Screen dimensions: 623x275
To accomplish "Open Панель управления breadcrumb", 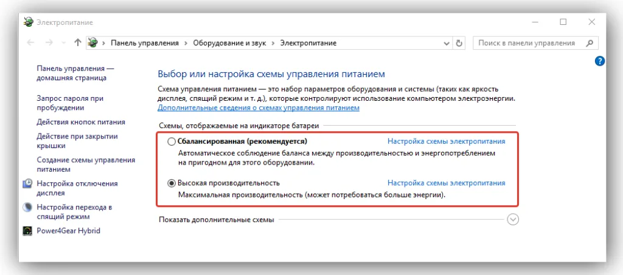I will (145, 42).
